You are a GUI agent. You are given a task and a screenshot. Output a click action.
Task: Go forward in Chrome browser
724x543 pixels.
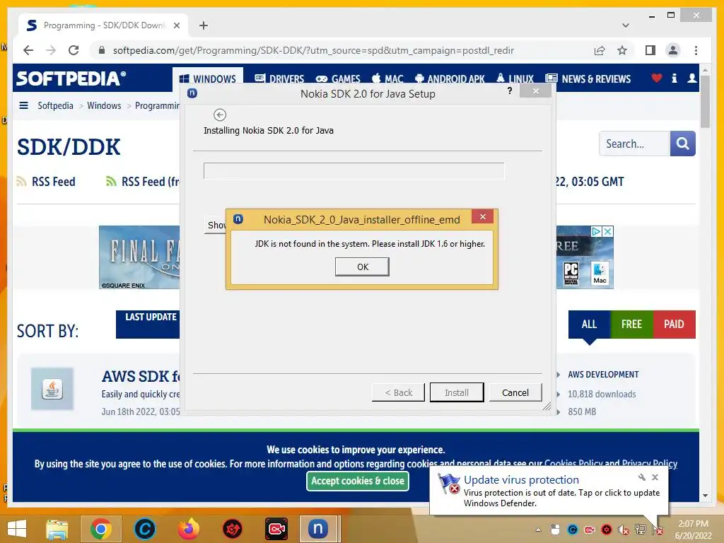(51, 50)
